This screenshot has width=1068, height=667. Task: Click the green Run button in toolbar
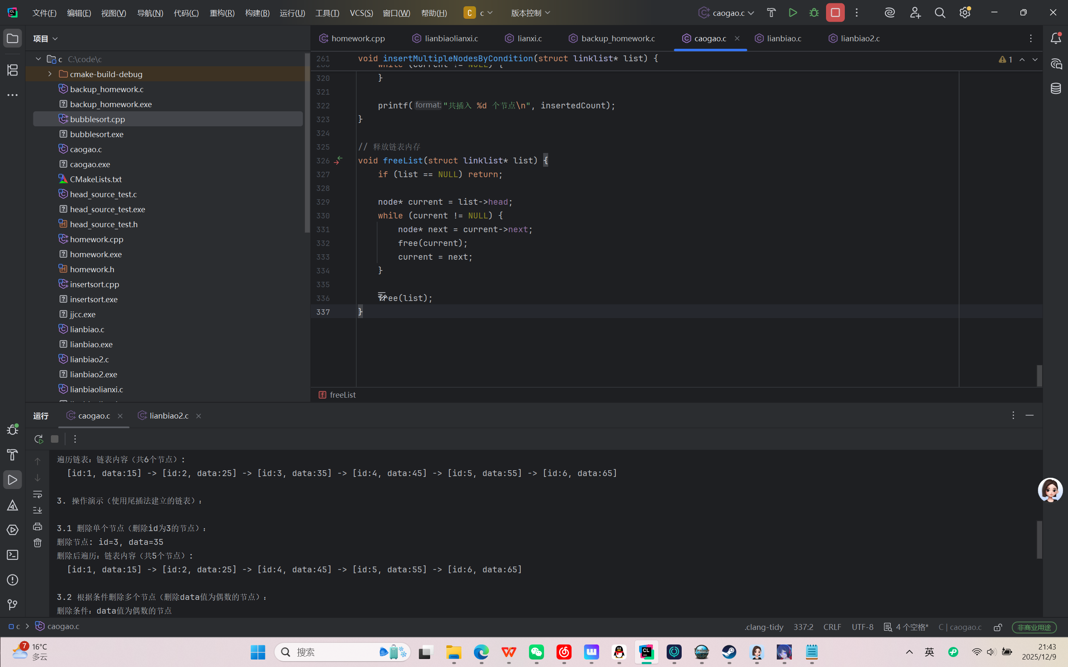point(793,13)
